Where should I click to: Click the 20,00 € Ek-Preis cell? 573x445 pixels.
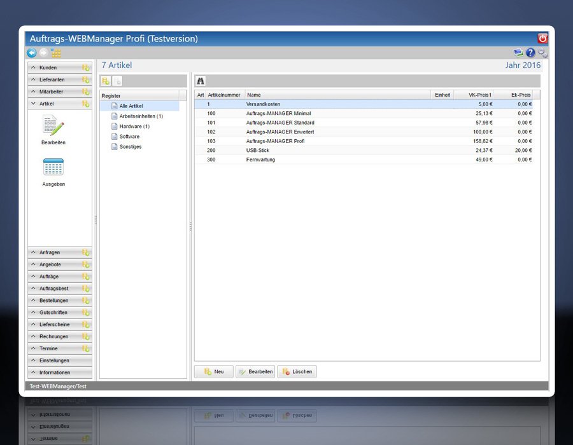point(513,150)
